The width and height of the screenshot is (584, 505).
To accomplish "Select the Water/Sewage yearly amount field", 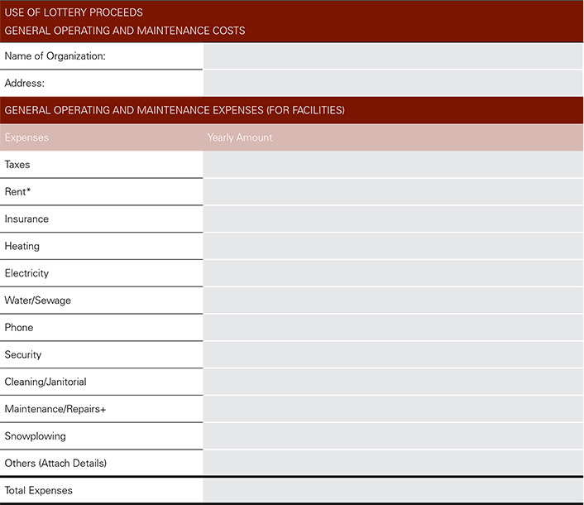I will point(393,301).
